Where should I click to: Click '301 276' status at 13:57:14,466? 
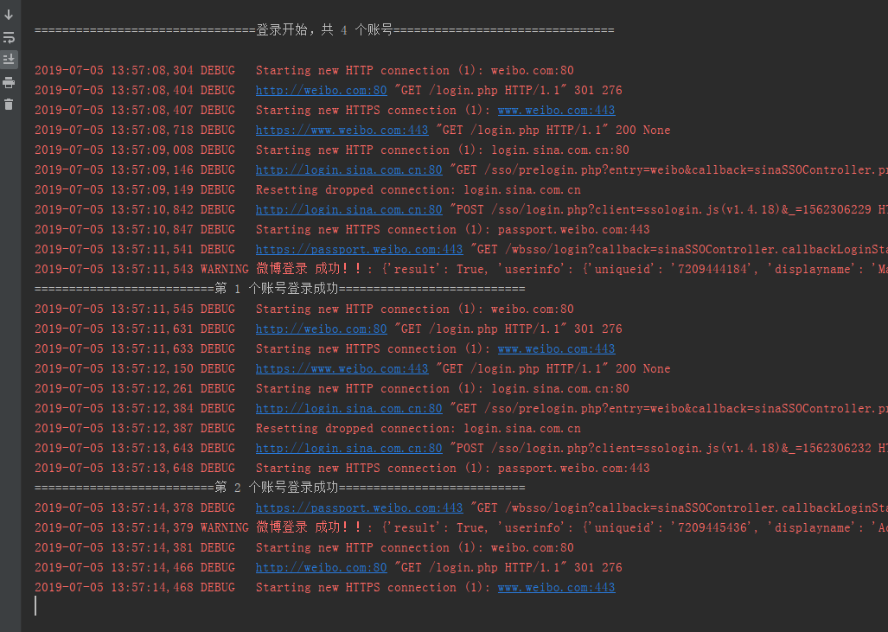coord(598,567)
